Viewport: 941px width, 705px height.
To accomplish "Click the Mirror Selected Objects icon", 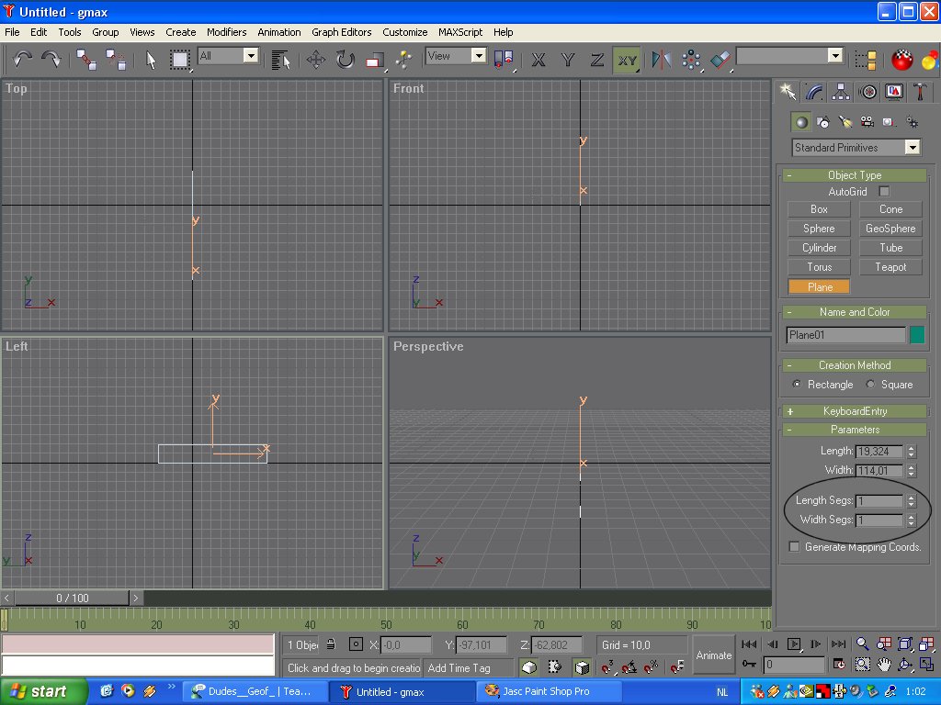I will click(662, 60).
